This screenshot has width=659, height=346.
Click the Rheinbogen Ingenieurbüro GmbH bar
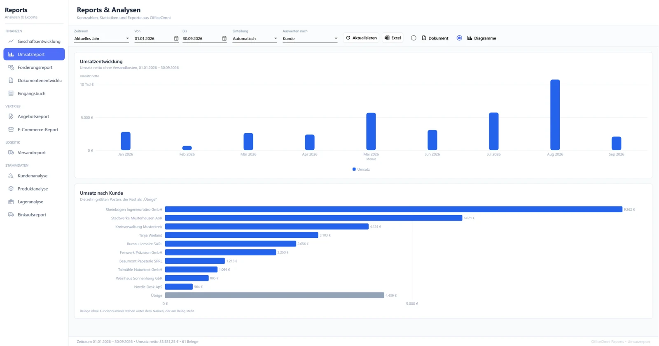coord(394,209)
